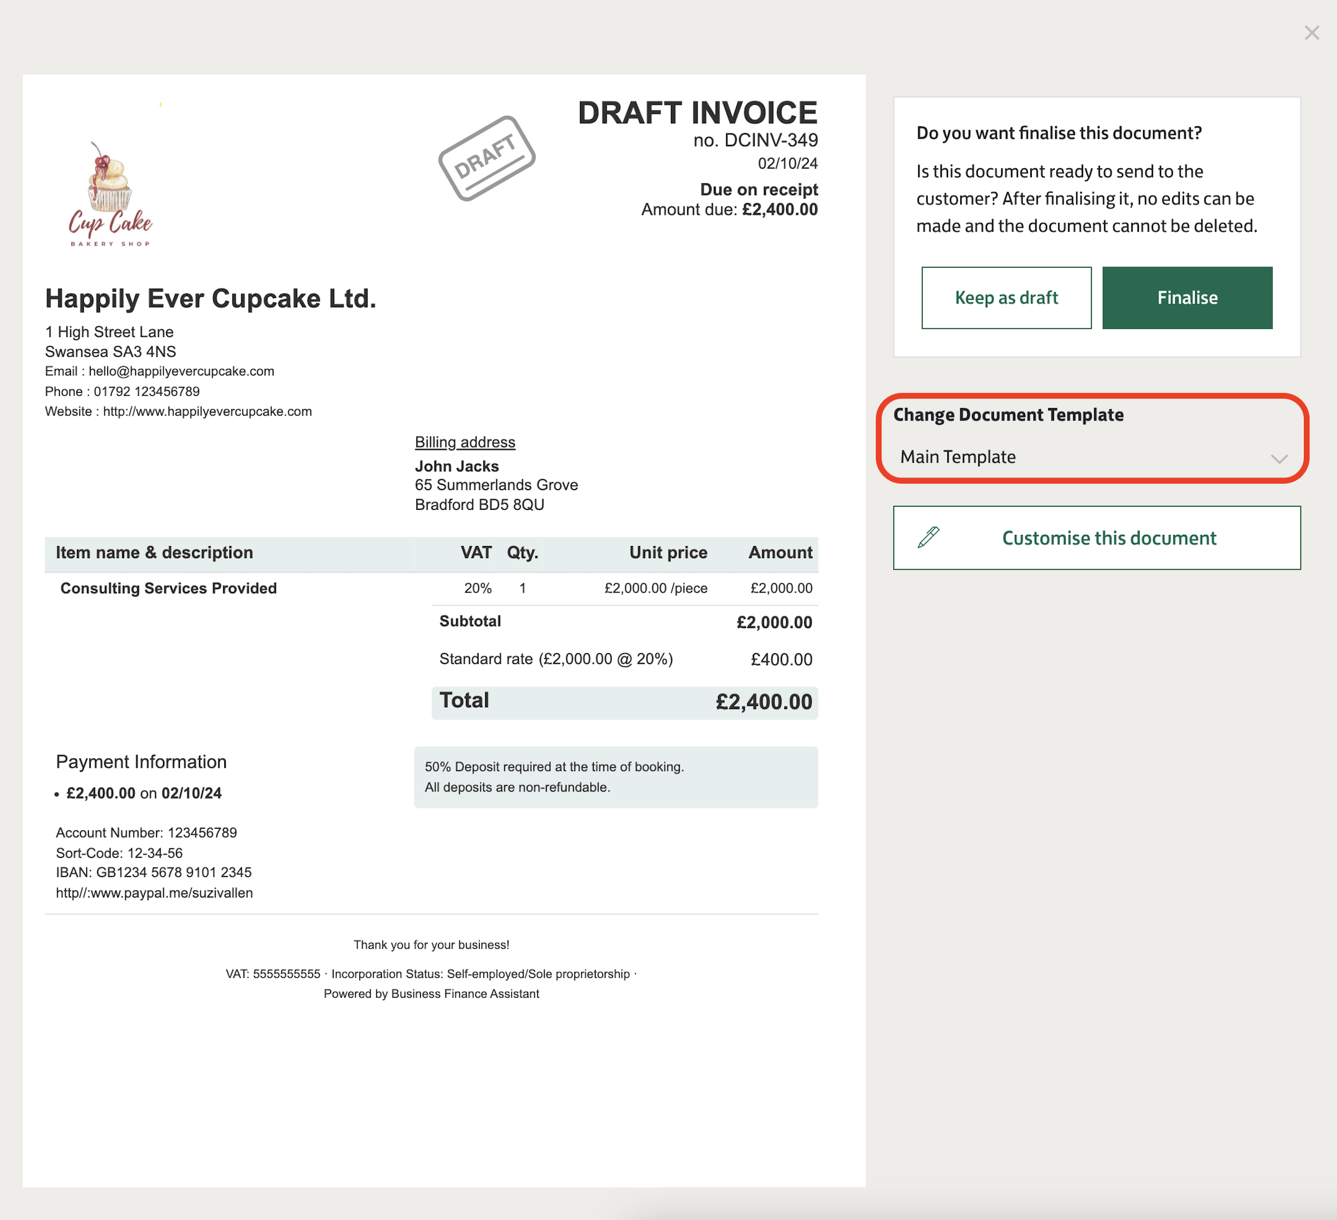Click the website URL happilyevercupcake.com
1337x1220 pixels.
207,412
